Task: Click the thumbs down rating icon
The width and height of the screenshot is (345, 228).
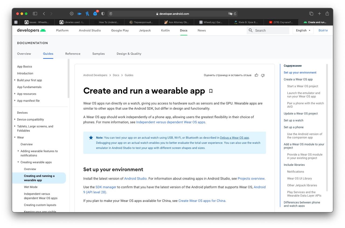Action: coord(263,75)
